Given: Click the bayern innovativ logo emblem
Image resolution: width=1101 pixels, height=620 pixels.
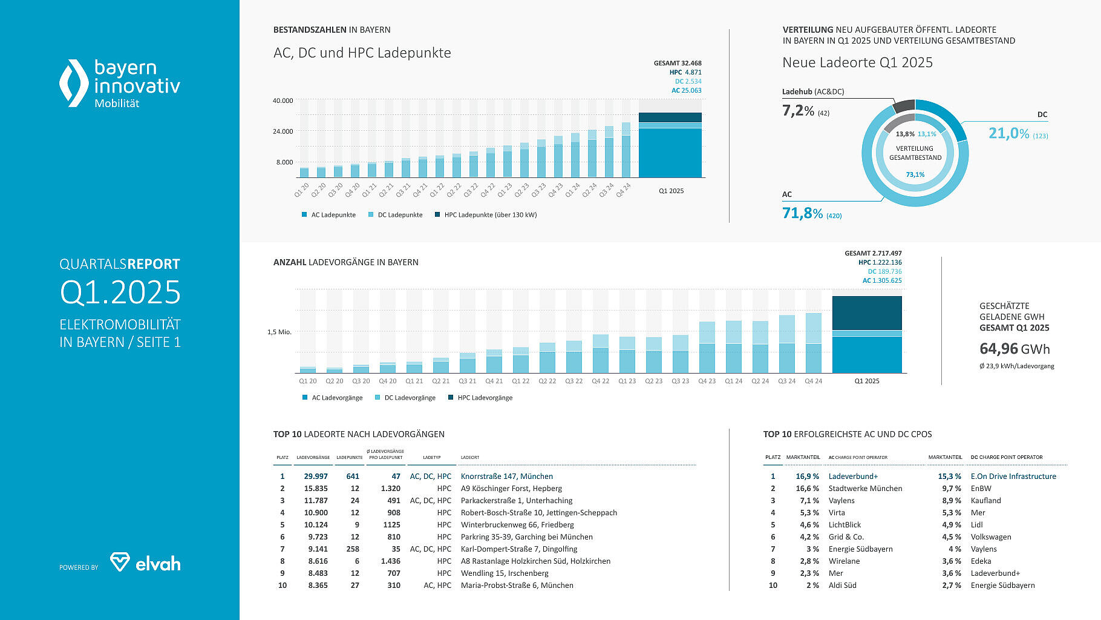Looking at the screenshot, I should [73, 83].
